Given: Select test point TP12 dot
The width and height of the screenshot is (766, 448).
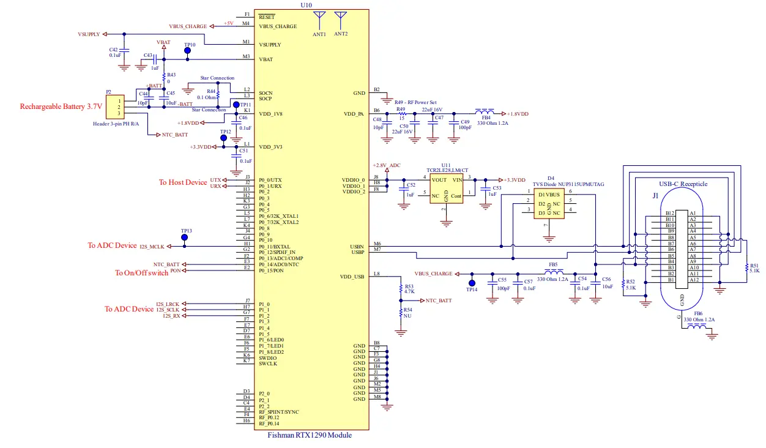Looking at the screenshot, I should 225,139.
